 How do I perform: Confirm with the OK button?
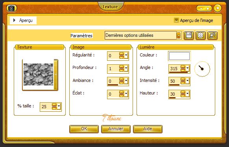point(84,129)
